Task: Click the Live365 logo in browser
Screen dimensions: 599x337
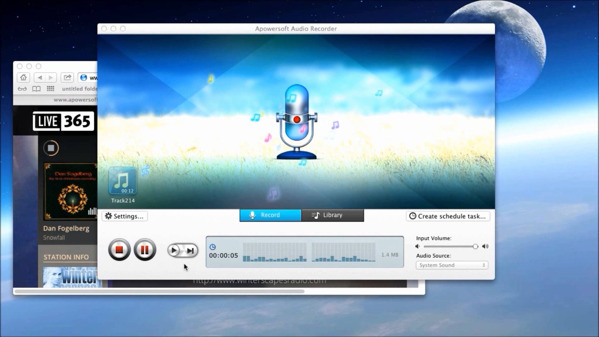Action: (x=63, y=121)
